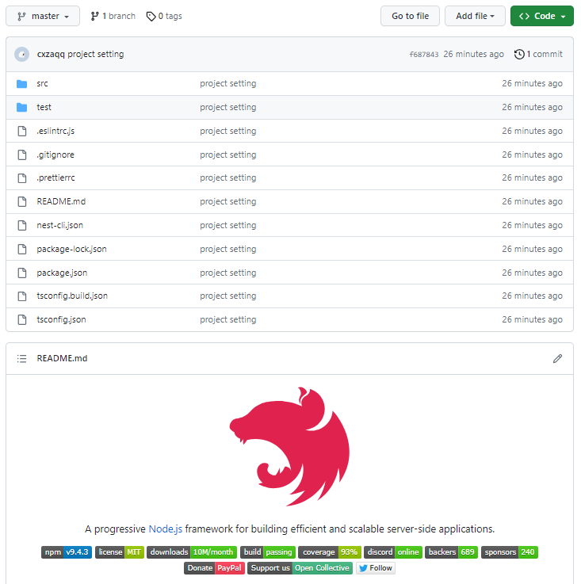The image size is (581, 584).
Task: Open the cxzaqq author link
Action: point(51,55)
